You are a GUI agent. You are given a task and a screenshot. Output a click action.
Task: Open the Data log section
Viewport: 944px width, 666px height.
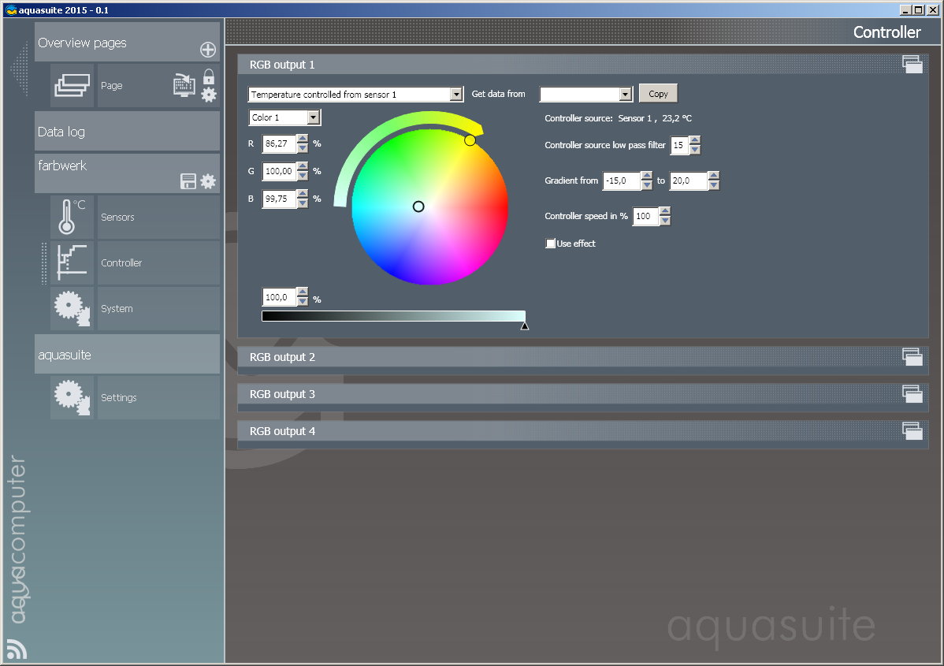coord(127,132)
